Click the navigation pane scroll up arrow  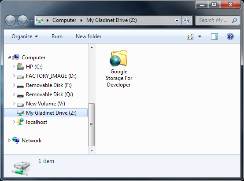pyautogui.click(x=92, y=47)
